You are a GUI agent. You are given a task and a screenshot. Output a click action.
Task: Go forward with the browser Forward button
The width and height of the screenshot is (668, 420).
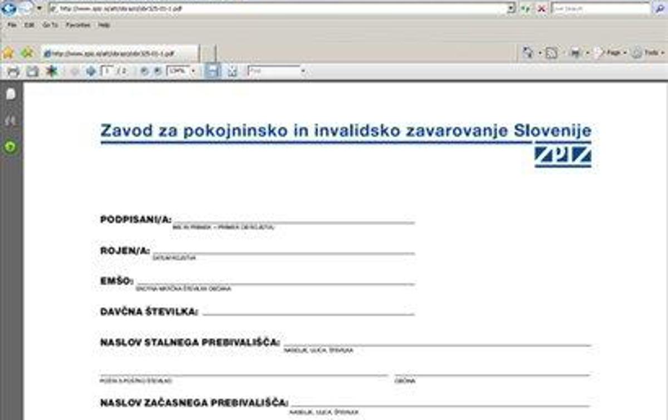click(x=26, y=8)
